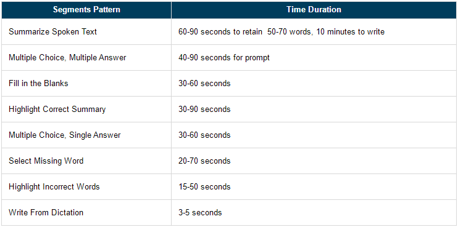The image size is (458, 227).
Task: Select the Highlight Correct Summary cell
Action: click(x=86, y=110)
